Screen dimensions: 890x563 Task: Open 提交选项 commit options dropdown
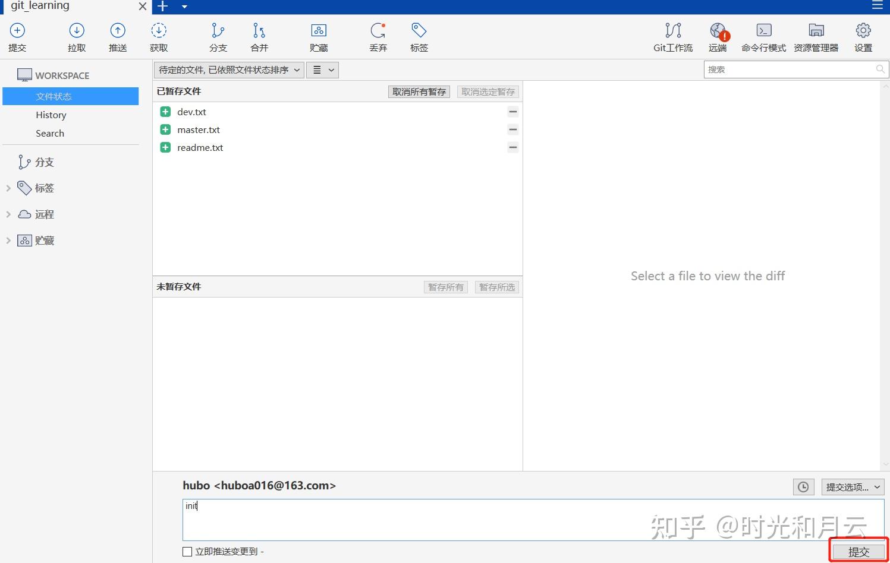pos(853,487)
